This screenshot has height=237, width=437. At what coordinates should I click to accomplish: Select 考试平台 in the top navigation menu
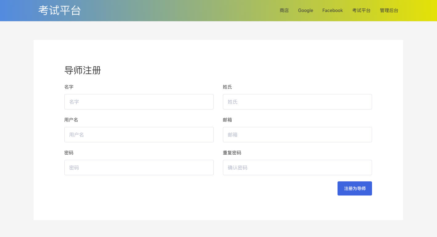tap(361, 10)
